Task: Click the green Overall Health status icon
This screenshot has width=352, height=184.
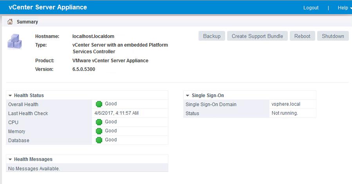Action: tap(99, 104)
